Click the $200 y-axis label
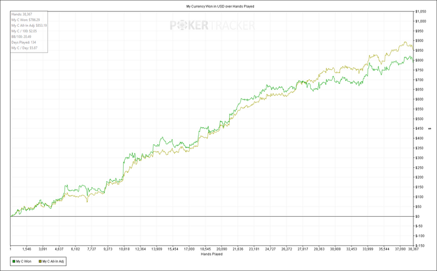Screen dimensions: 437x271 [419, 177]
